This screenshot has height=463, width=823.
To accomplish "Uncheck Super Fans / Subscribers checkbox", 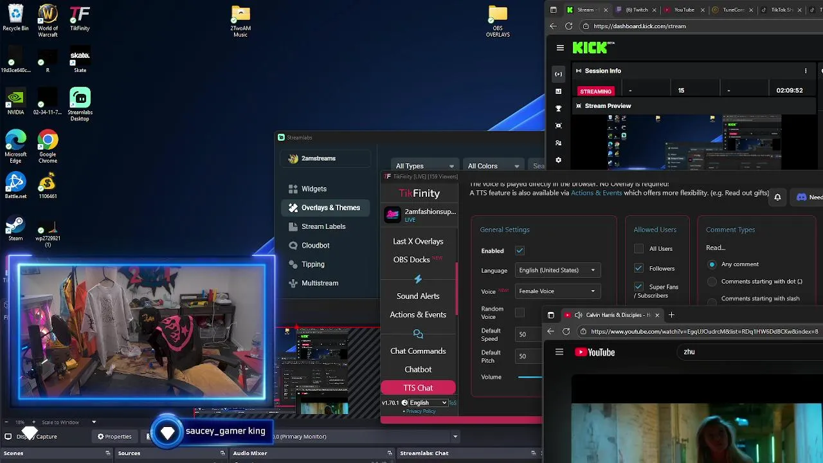I will tap(638, 287).
